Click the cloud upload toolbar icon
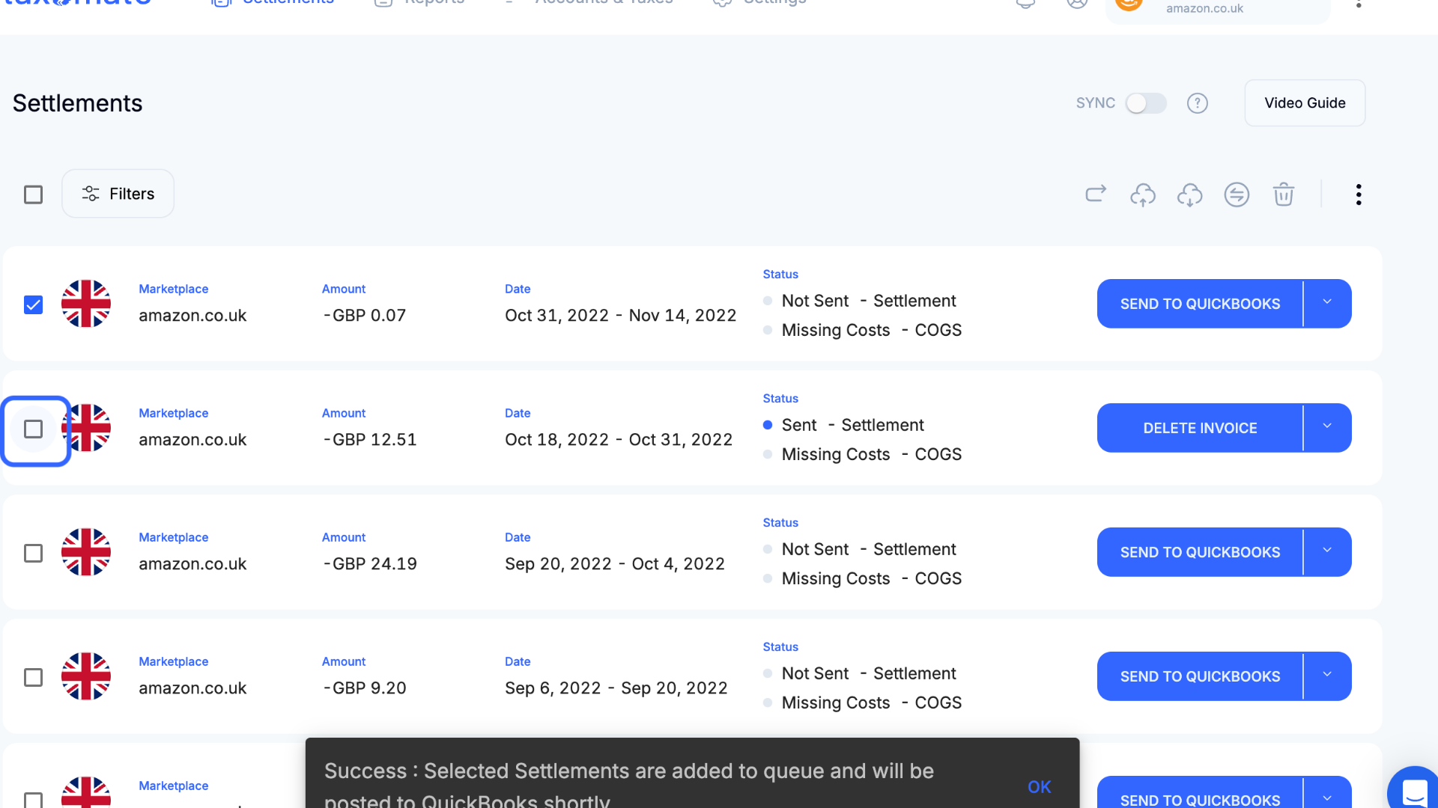This screenshot has width=1438, height=808. (1143, 195)
